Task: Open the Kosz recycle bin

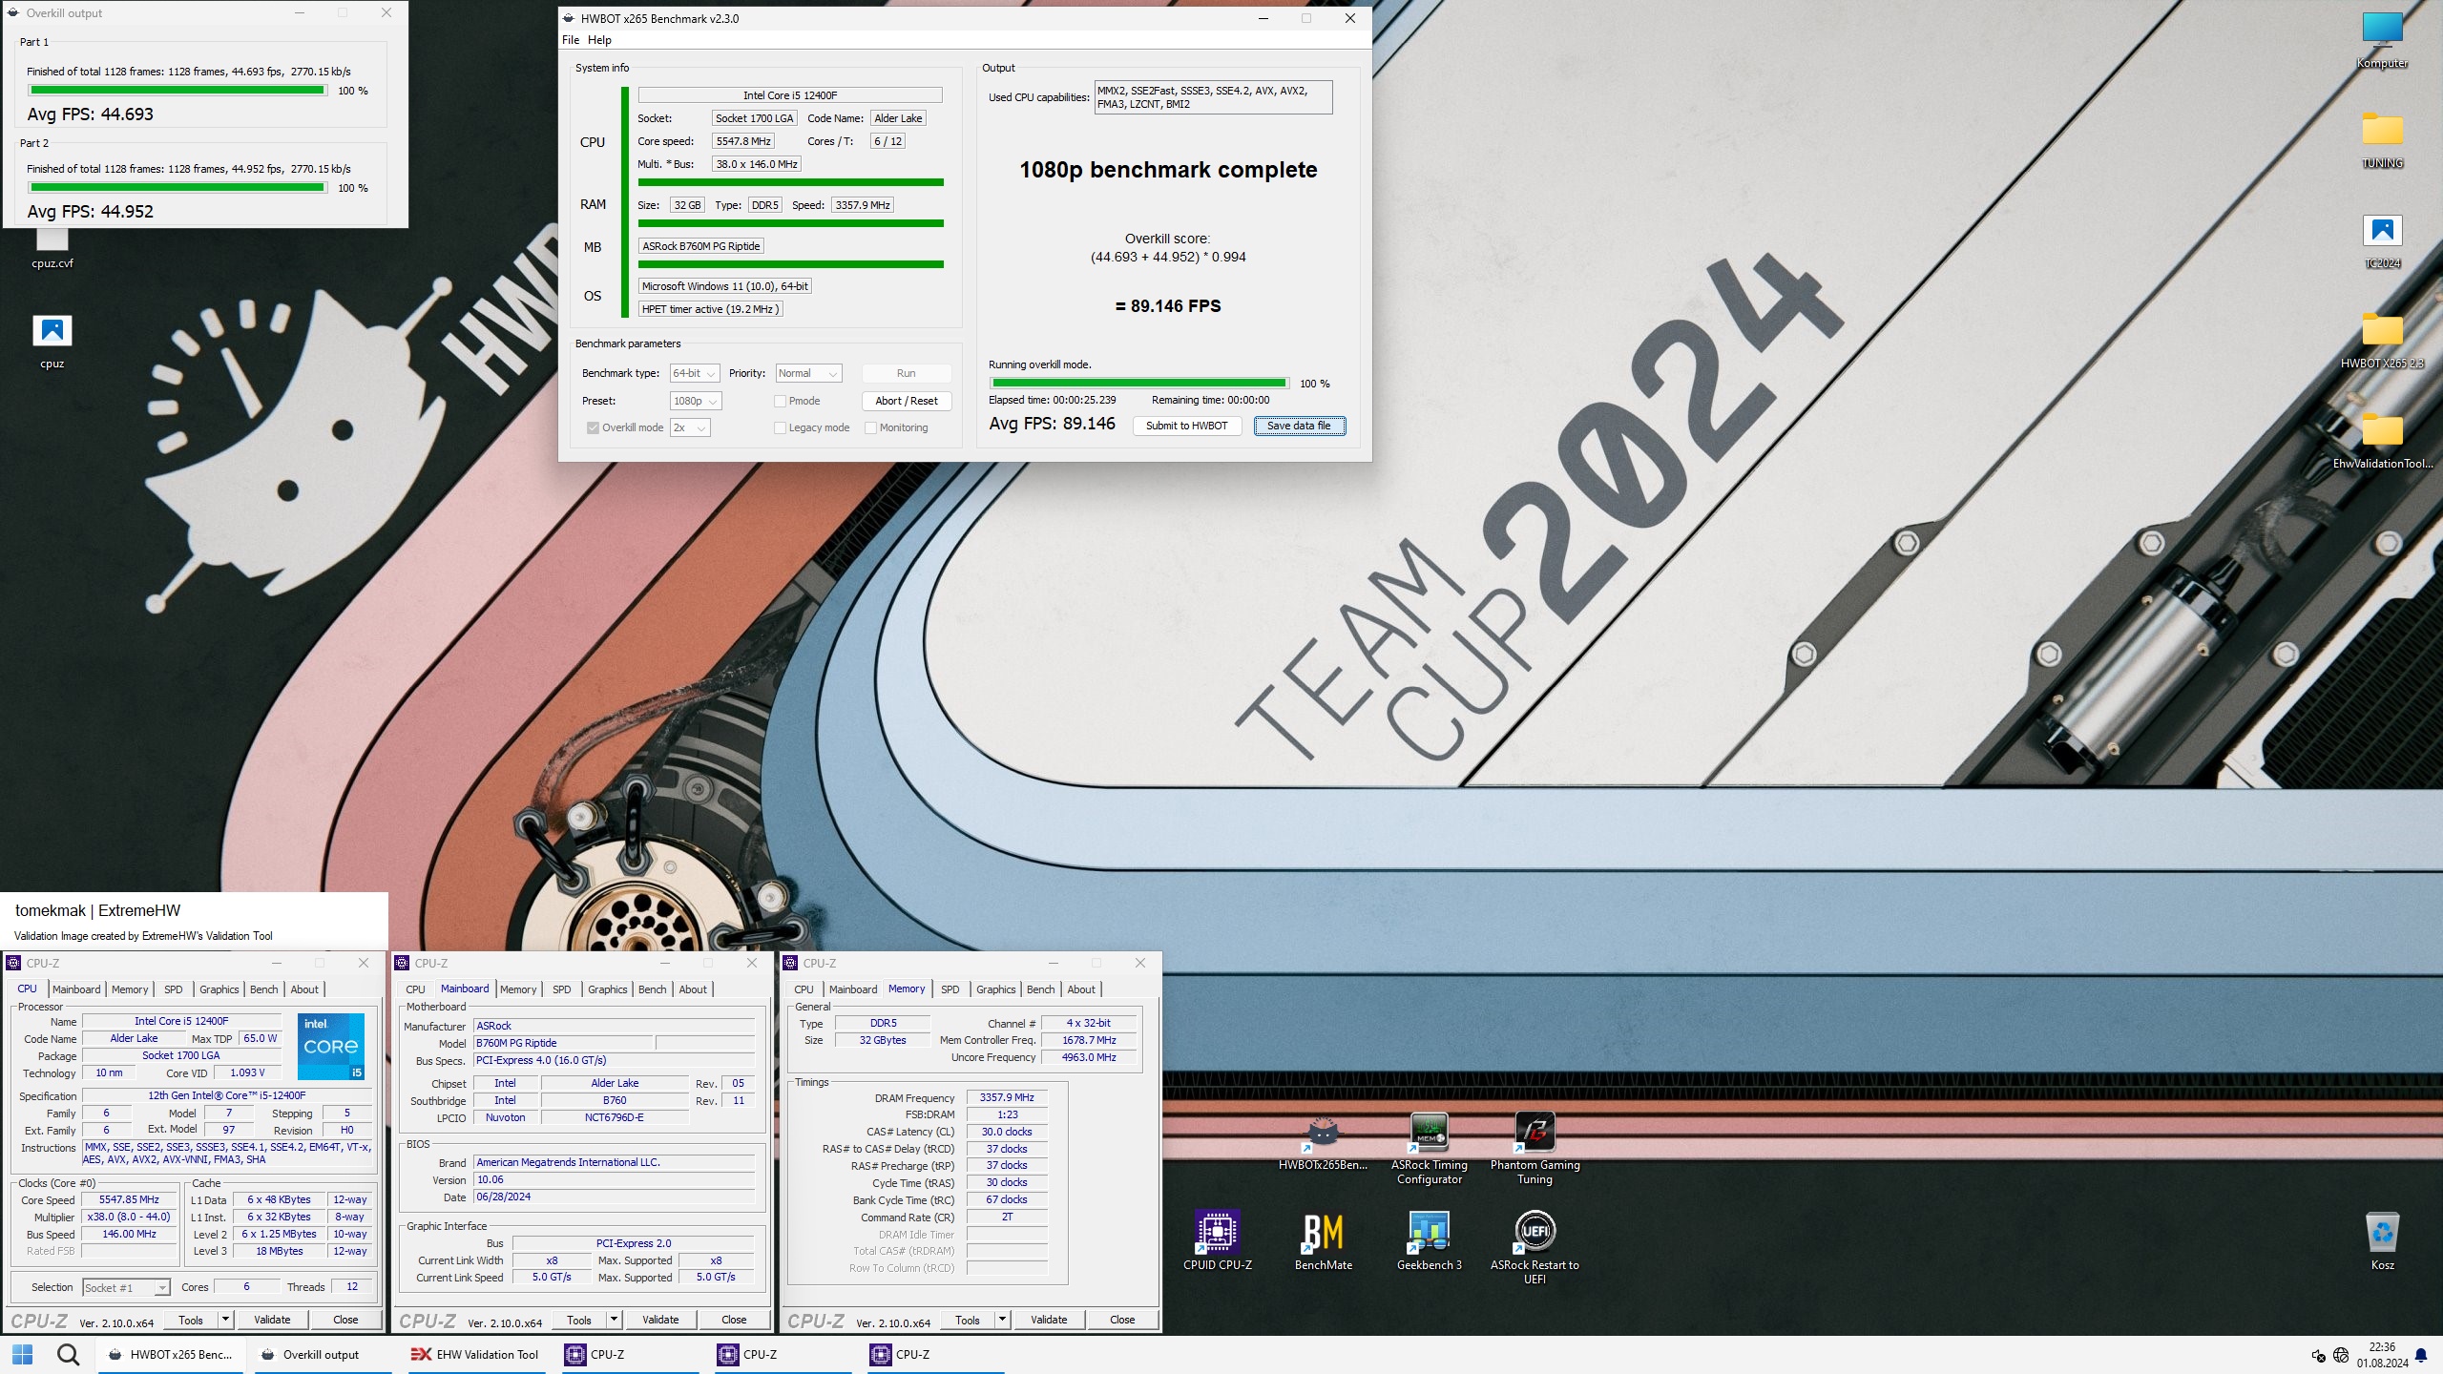Action: click(x=2382, y=1240)
